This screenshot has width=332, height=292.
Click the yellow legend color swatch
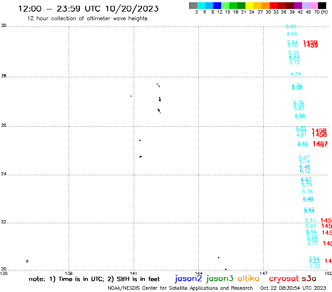click(249, 5)
